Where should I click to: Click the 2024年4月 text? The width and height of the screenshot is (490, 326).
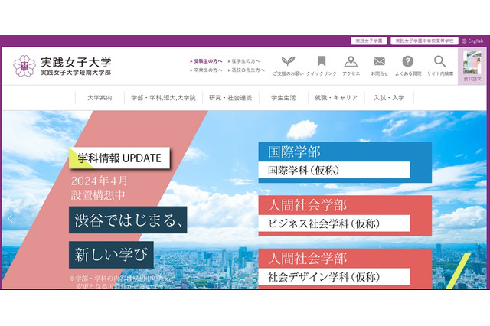point(100,181)
